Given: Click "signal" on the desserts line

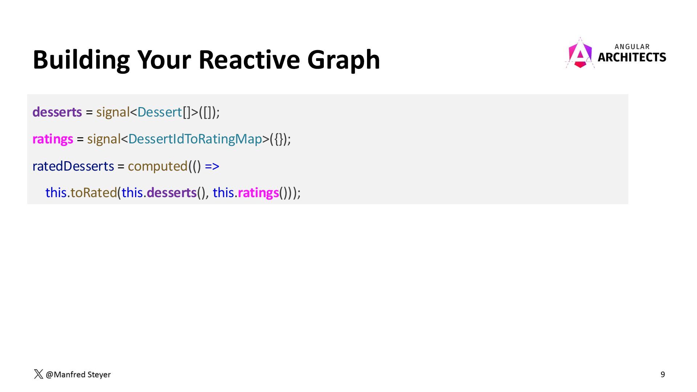Looking at the screenshot, I should [113, 112].
